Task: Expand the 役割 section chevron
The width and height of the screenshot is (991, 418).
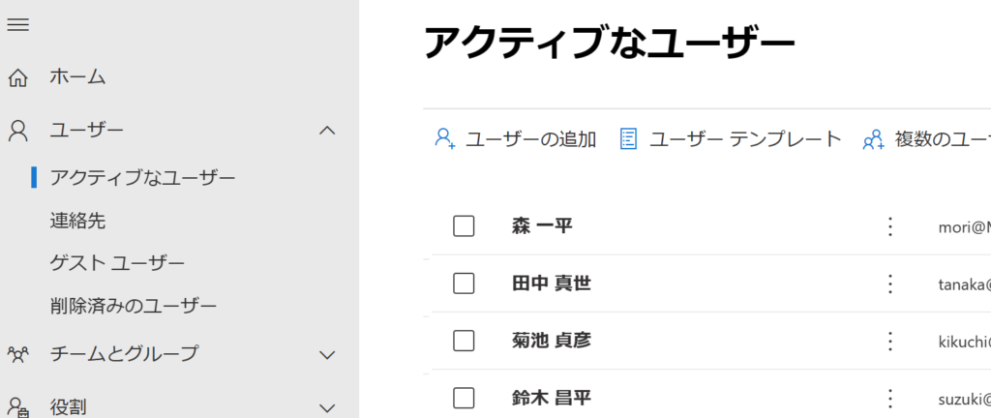Action: pos(327,407)
